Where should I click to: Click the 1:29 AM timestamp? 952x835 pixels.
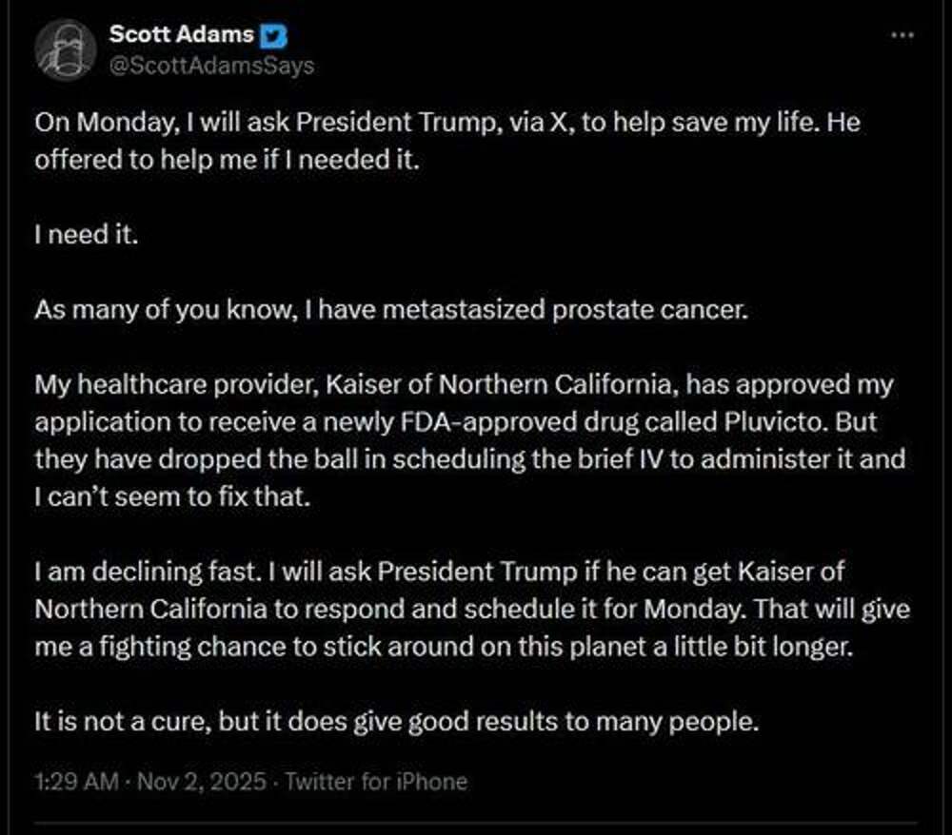76,782
